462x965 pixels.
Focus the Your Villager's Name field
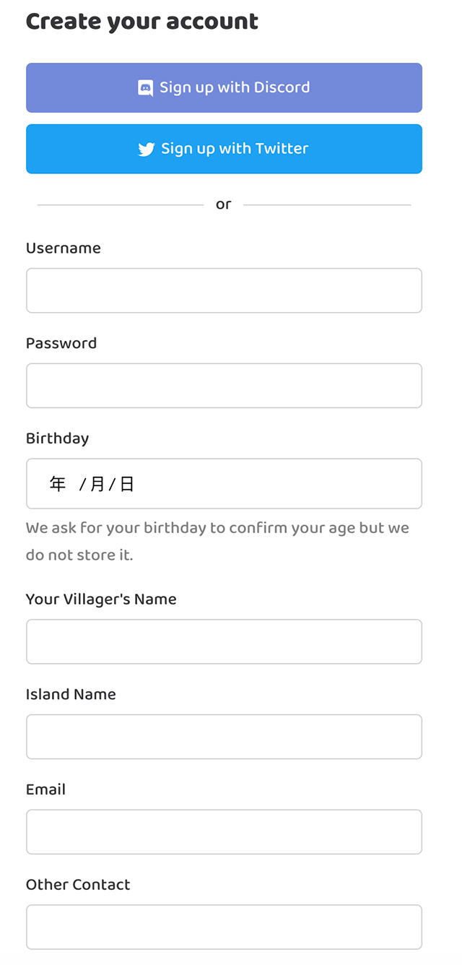[224, 641]
